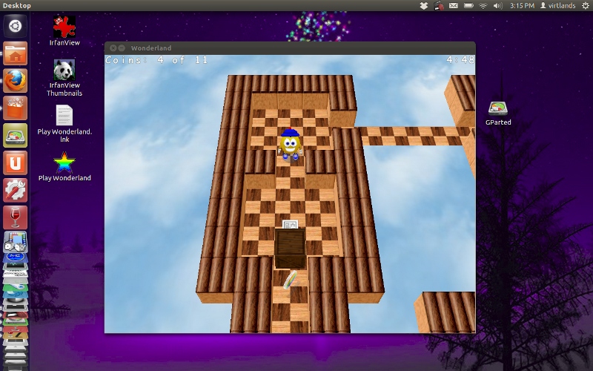Open Ubuntu Software Center from the launcher

[x=15, y=108]
